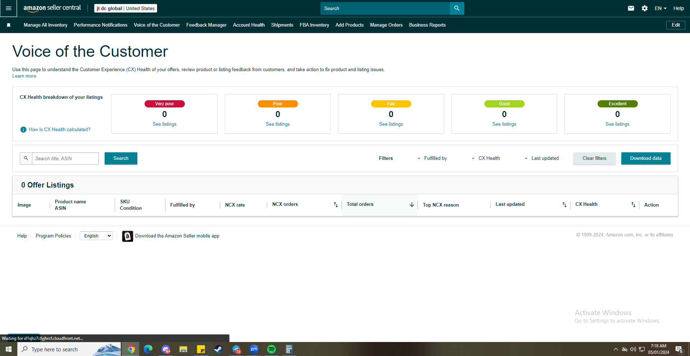Open Steam from the taskbar
Screen dimensions: 690x356
coord(218,349)
